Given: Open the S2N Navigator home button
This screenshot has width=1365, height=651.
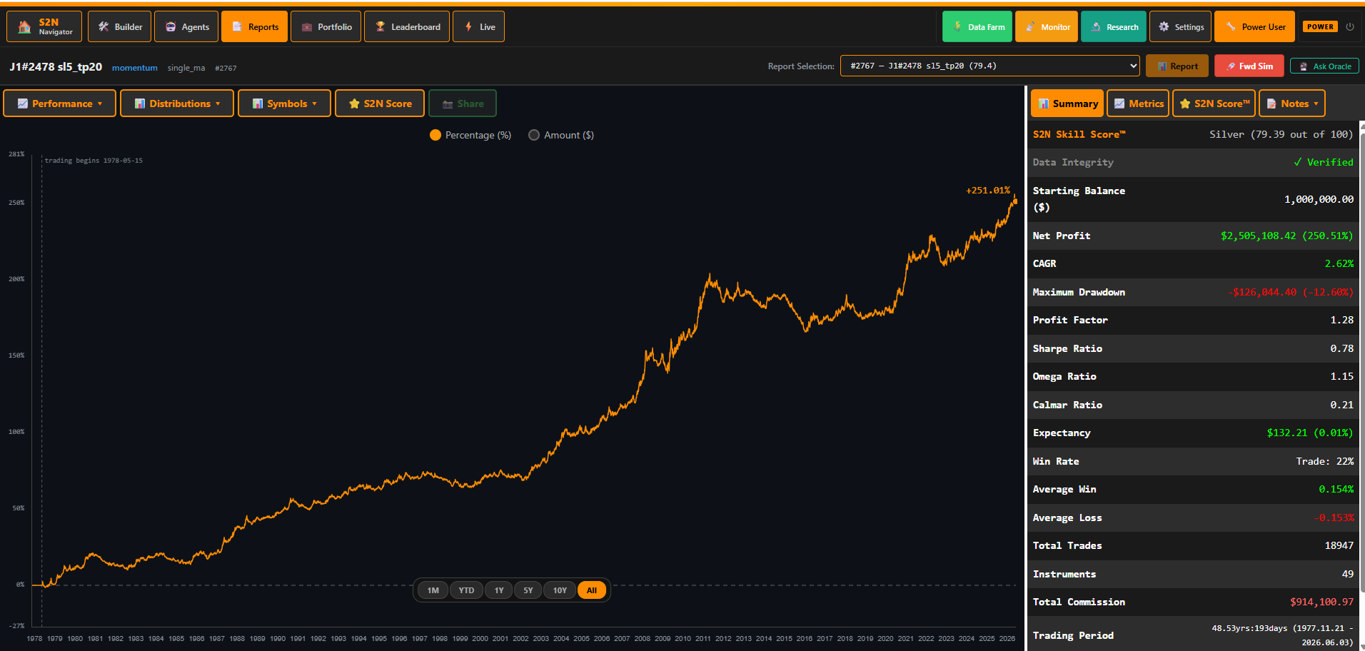Looking at the screenshot, I should (x=44, y=26).
